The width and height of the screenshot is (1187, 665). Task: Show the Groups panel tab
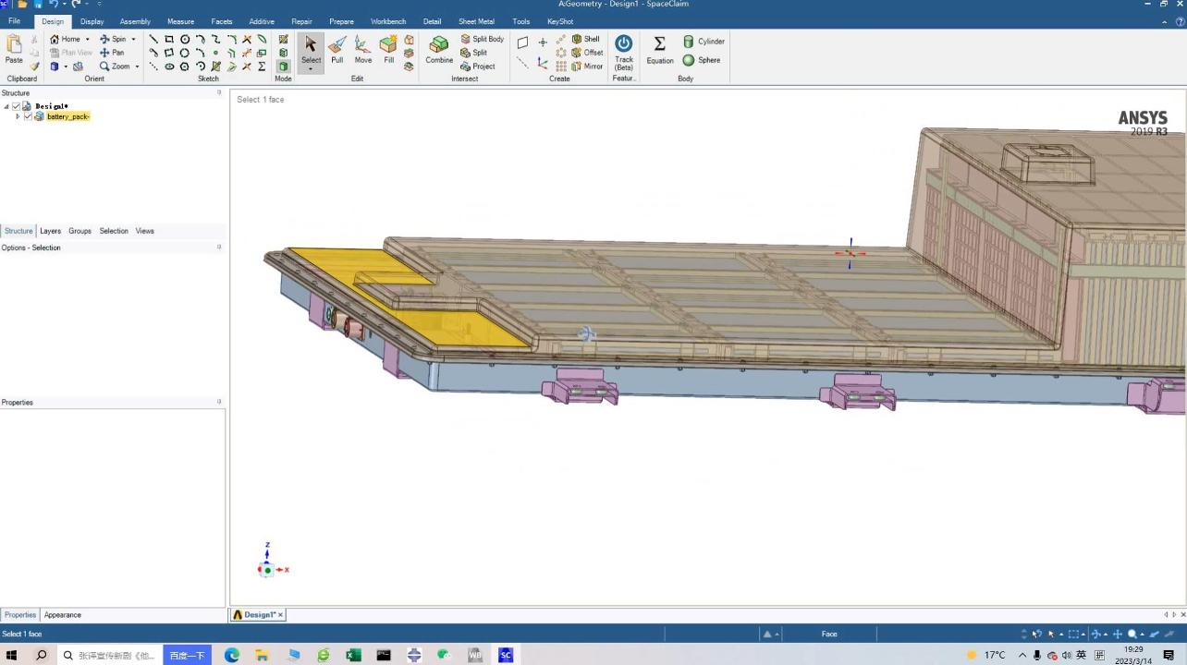tap(80, 231)
